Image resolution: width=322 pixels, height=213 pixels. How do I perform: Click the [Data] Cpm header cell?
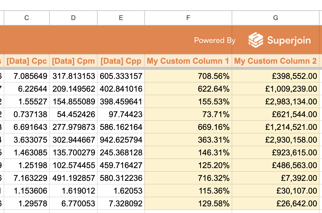[x=73, y=61]
